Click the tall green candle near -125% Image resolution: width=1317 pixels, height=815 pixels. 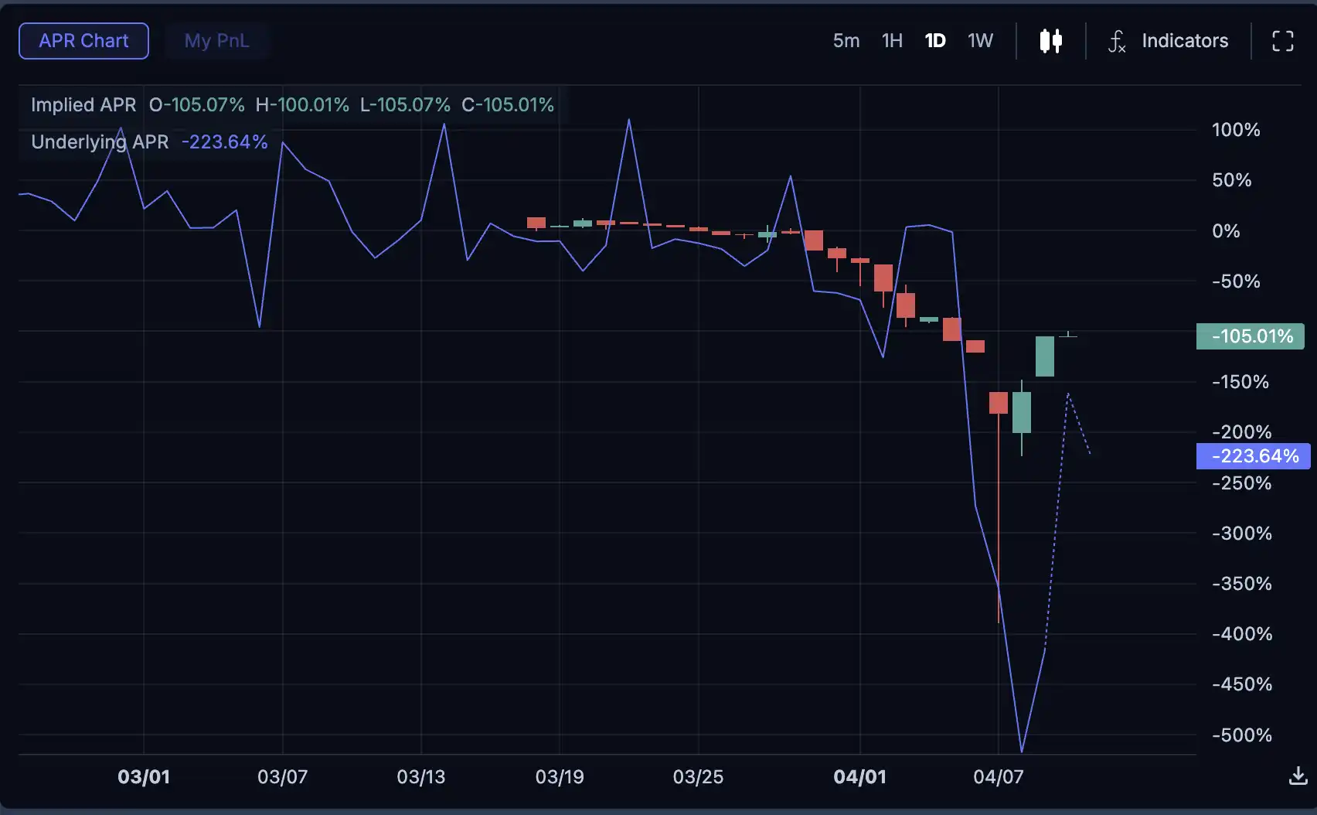tap(1044, 356)
